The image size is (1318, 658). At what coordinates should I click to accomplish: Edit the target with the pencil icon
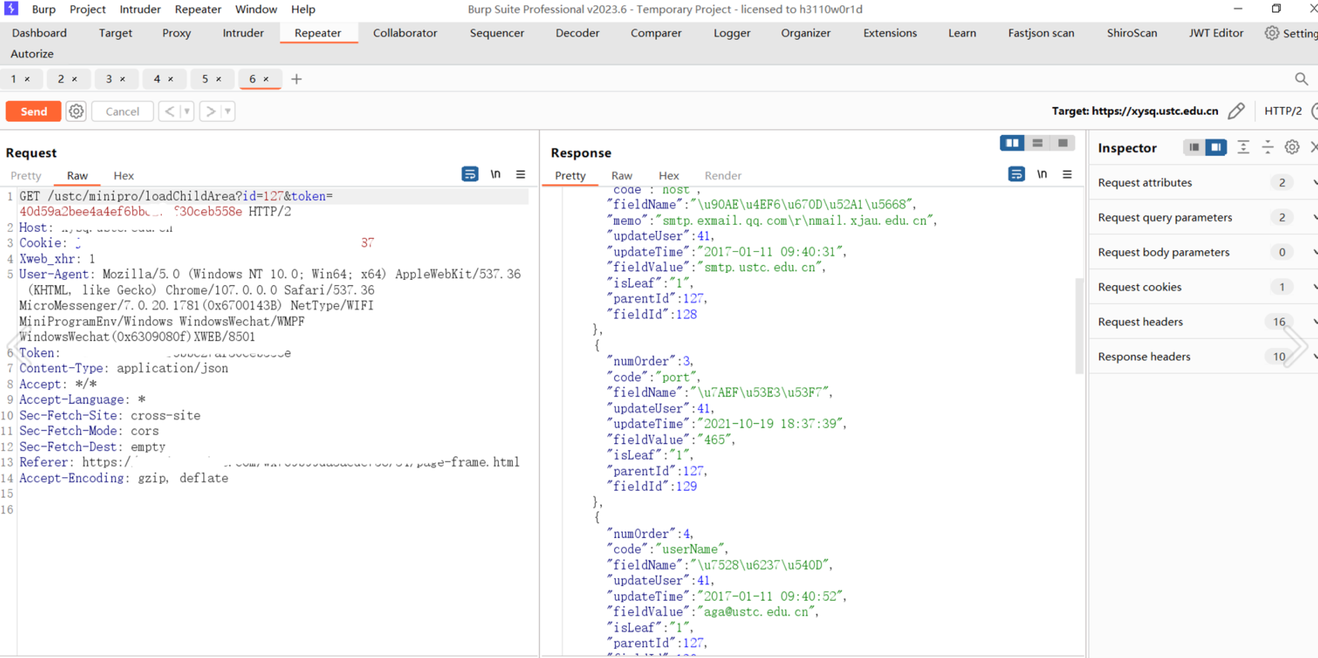tap(1236, 111)
